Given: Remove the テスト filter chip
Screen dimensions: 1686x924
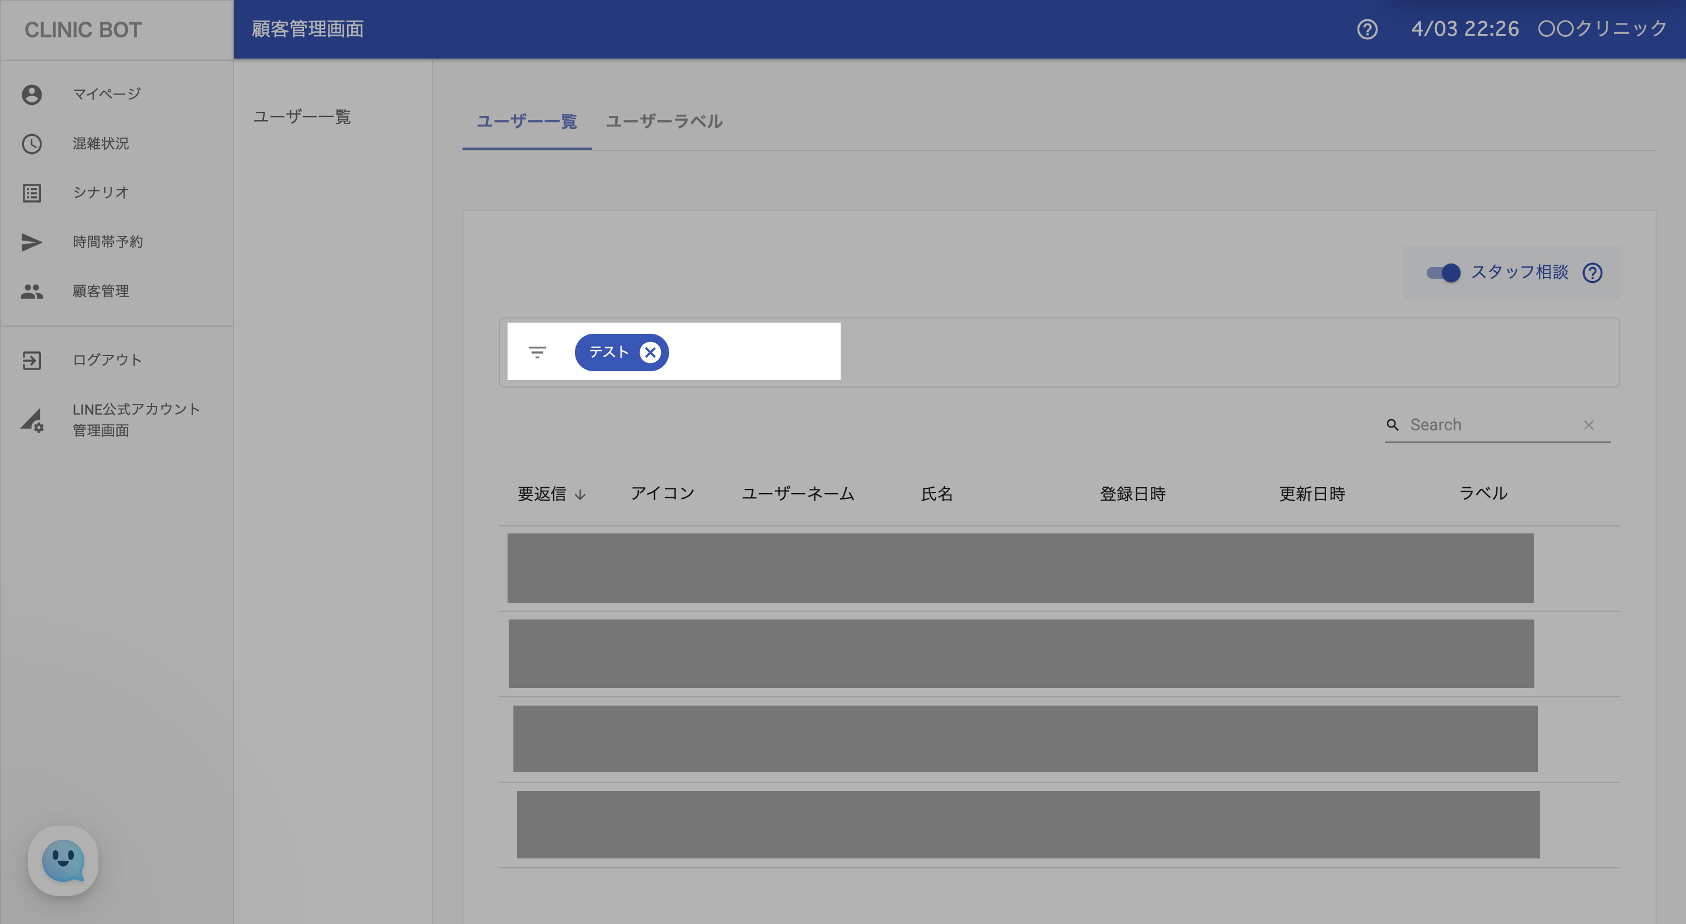Looking at the screenshot, I should 649,353.
